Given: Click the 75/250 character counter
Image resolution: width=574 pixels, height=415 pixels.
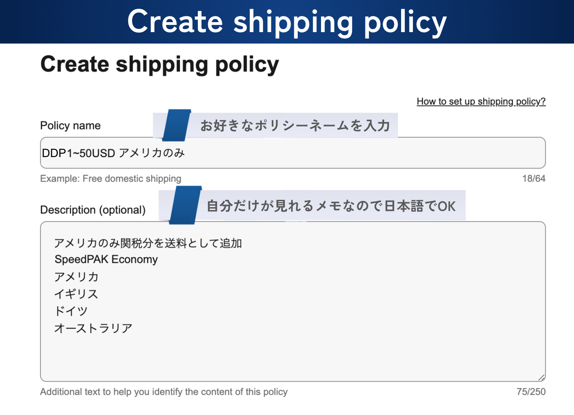Looking at the screenshot, I should pyautogui.click(x=531, y=392).
